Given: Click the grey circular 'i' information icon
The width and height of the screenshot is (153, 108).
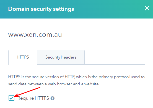Looking at the screenshot, I should (x=53, y=98).
